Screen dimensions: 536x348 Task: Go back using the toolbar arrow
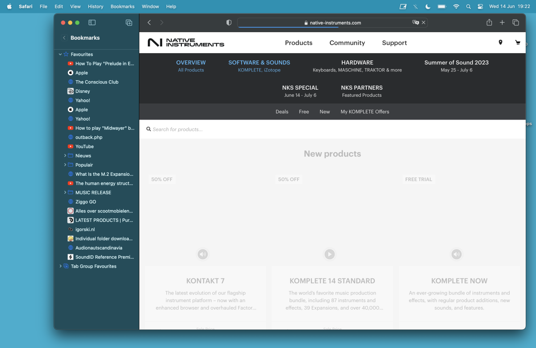149,23
